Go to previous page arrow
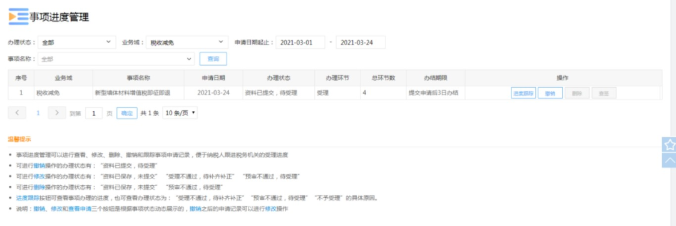 pyautogui.click(x=17, y=113)
